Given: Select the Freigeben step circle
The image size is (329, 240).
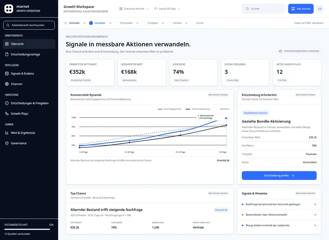Looking at the screenshot, I should tap(144, 23).
